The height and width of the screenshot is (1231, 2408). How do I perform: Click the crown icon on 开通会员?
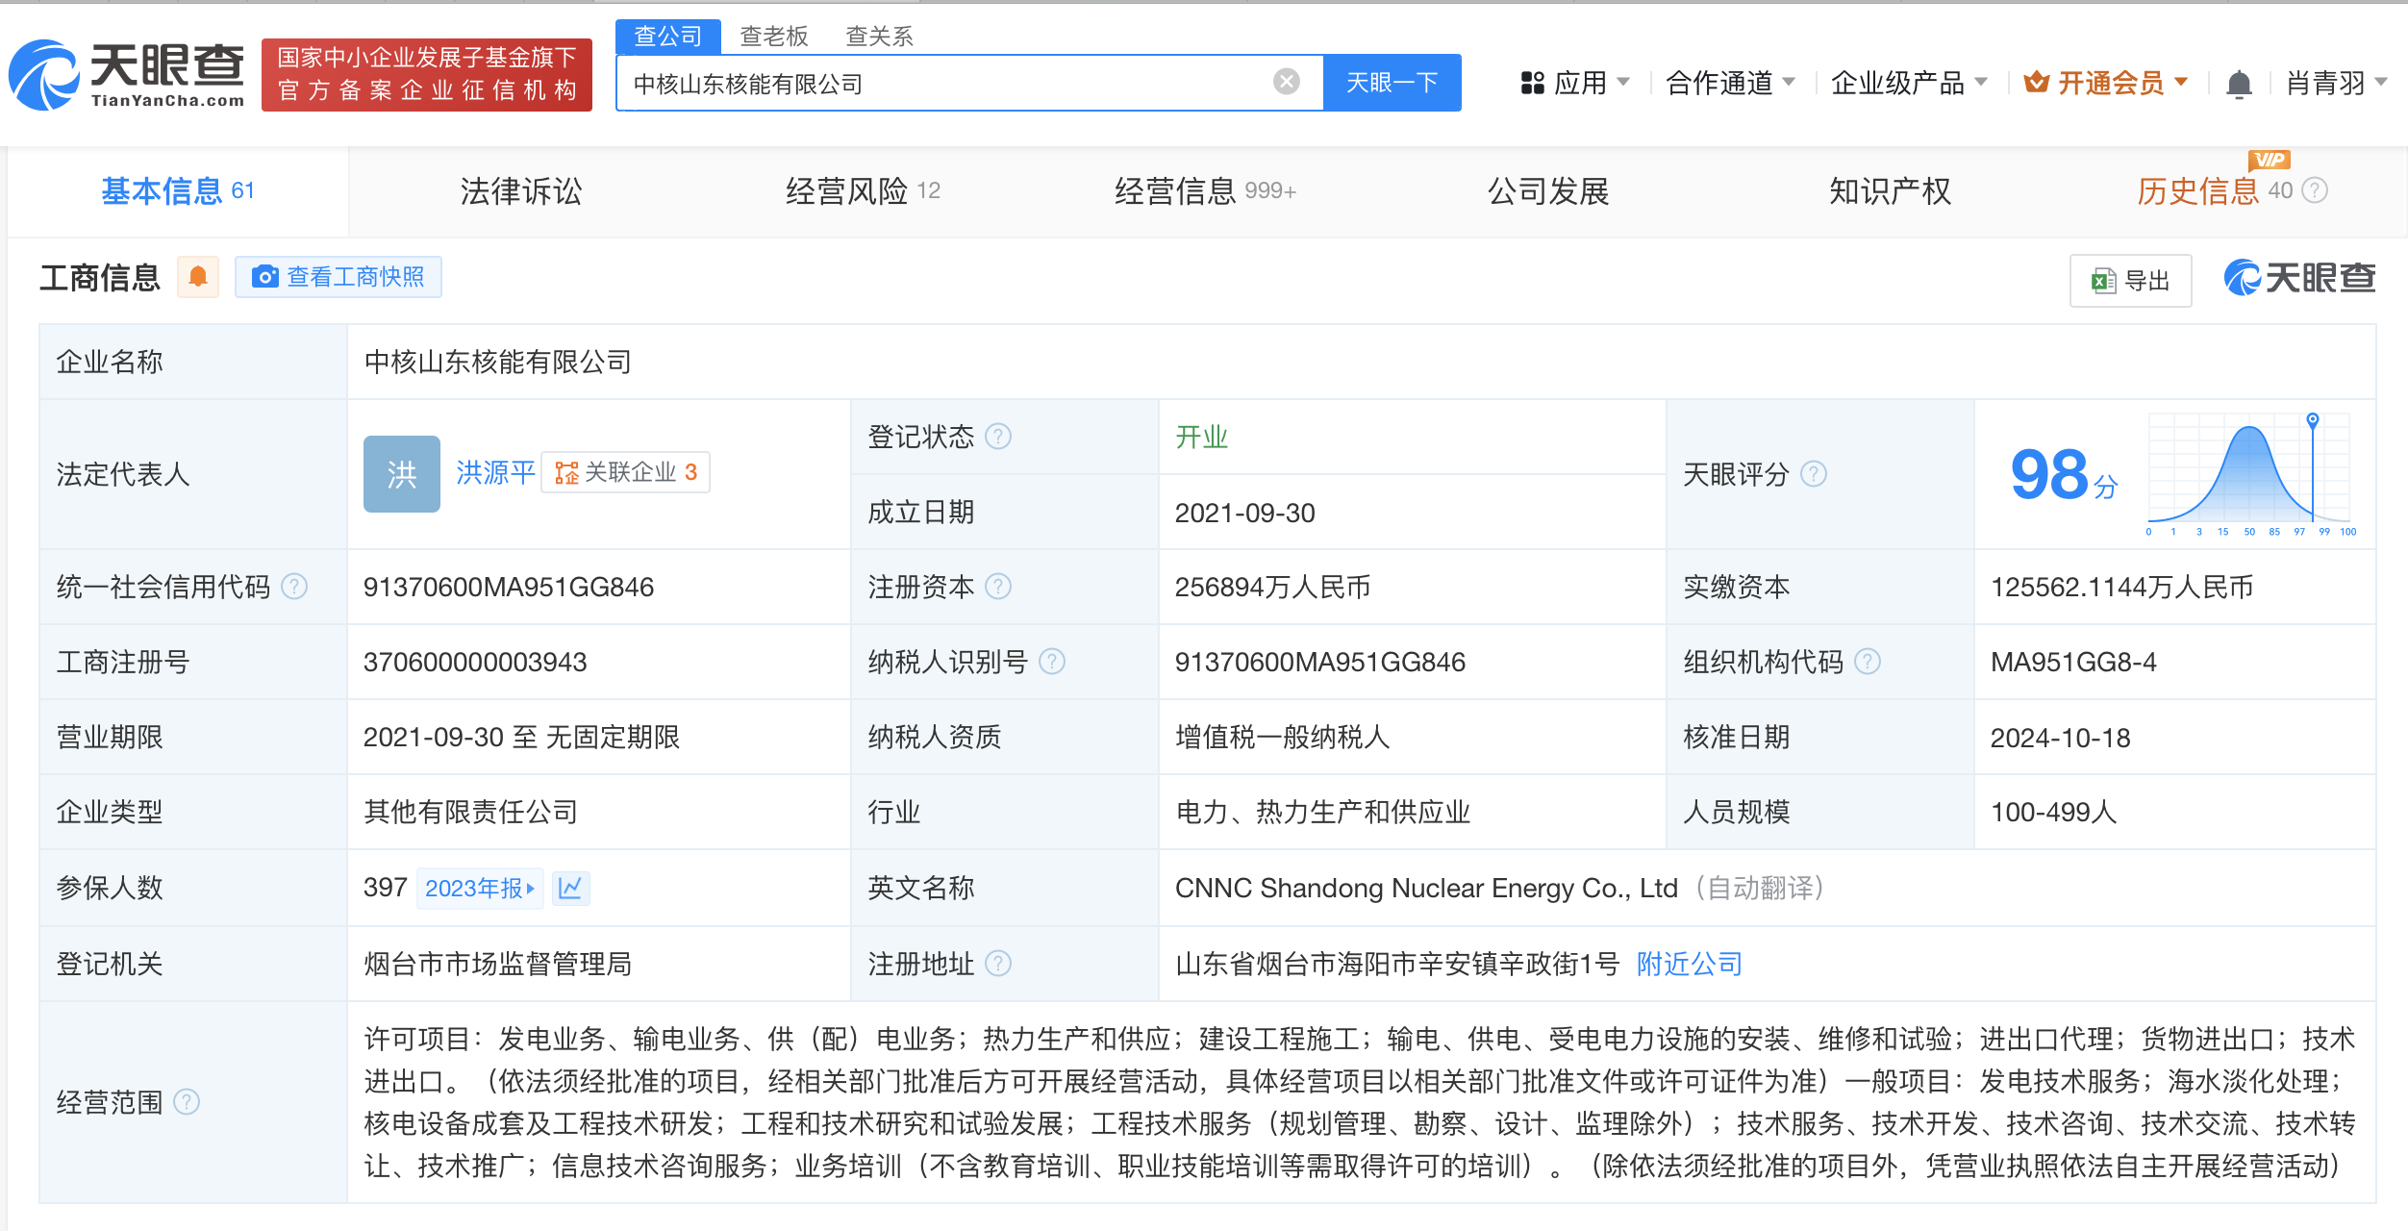pos(2035,83)
